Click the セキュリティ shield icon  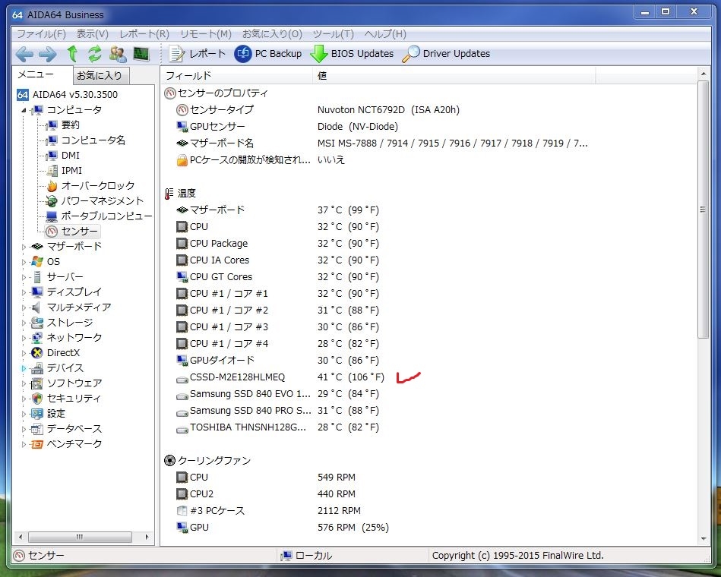[x=36, y=399]
